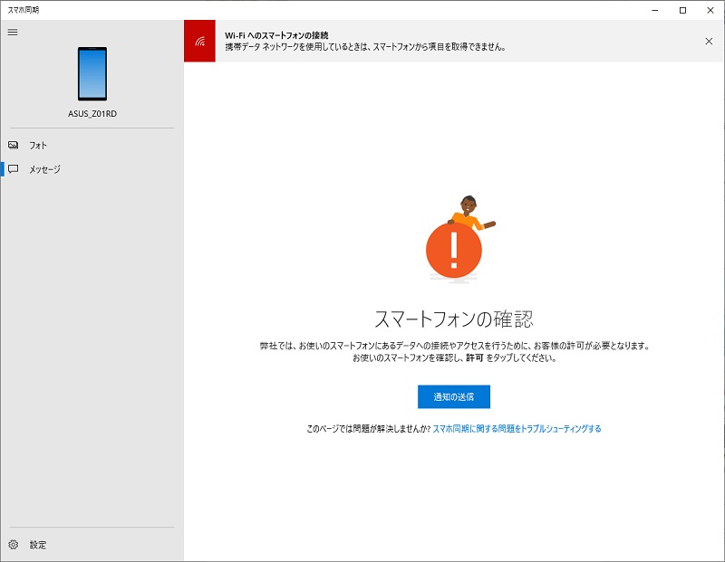Click the red Wi-Fi warning icon

pyautogui.click(x=199, y=41)
